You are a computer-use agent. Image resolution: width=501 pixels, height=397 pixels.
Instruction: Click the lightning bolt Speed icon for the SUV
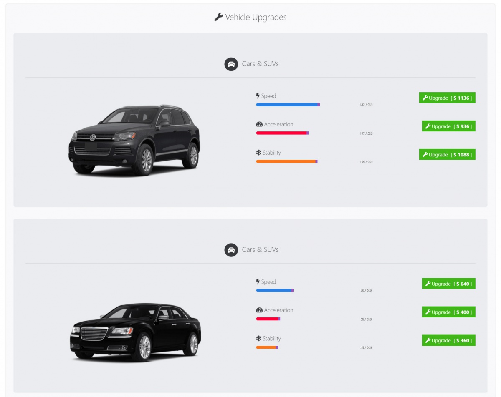(x=258, y=96)
